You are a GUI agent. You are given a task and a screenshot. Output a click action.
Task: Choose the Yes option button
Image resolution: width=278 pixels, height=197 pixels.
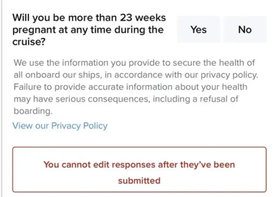pyautogui.click(x=199, y=30)
